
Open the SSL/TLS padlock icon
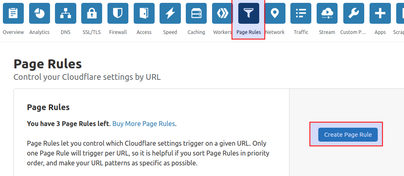tap(92, 14)
